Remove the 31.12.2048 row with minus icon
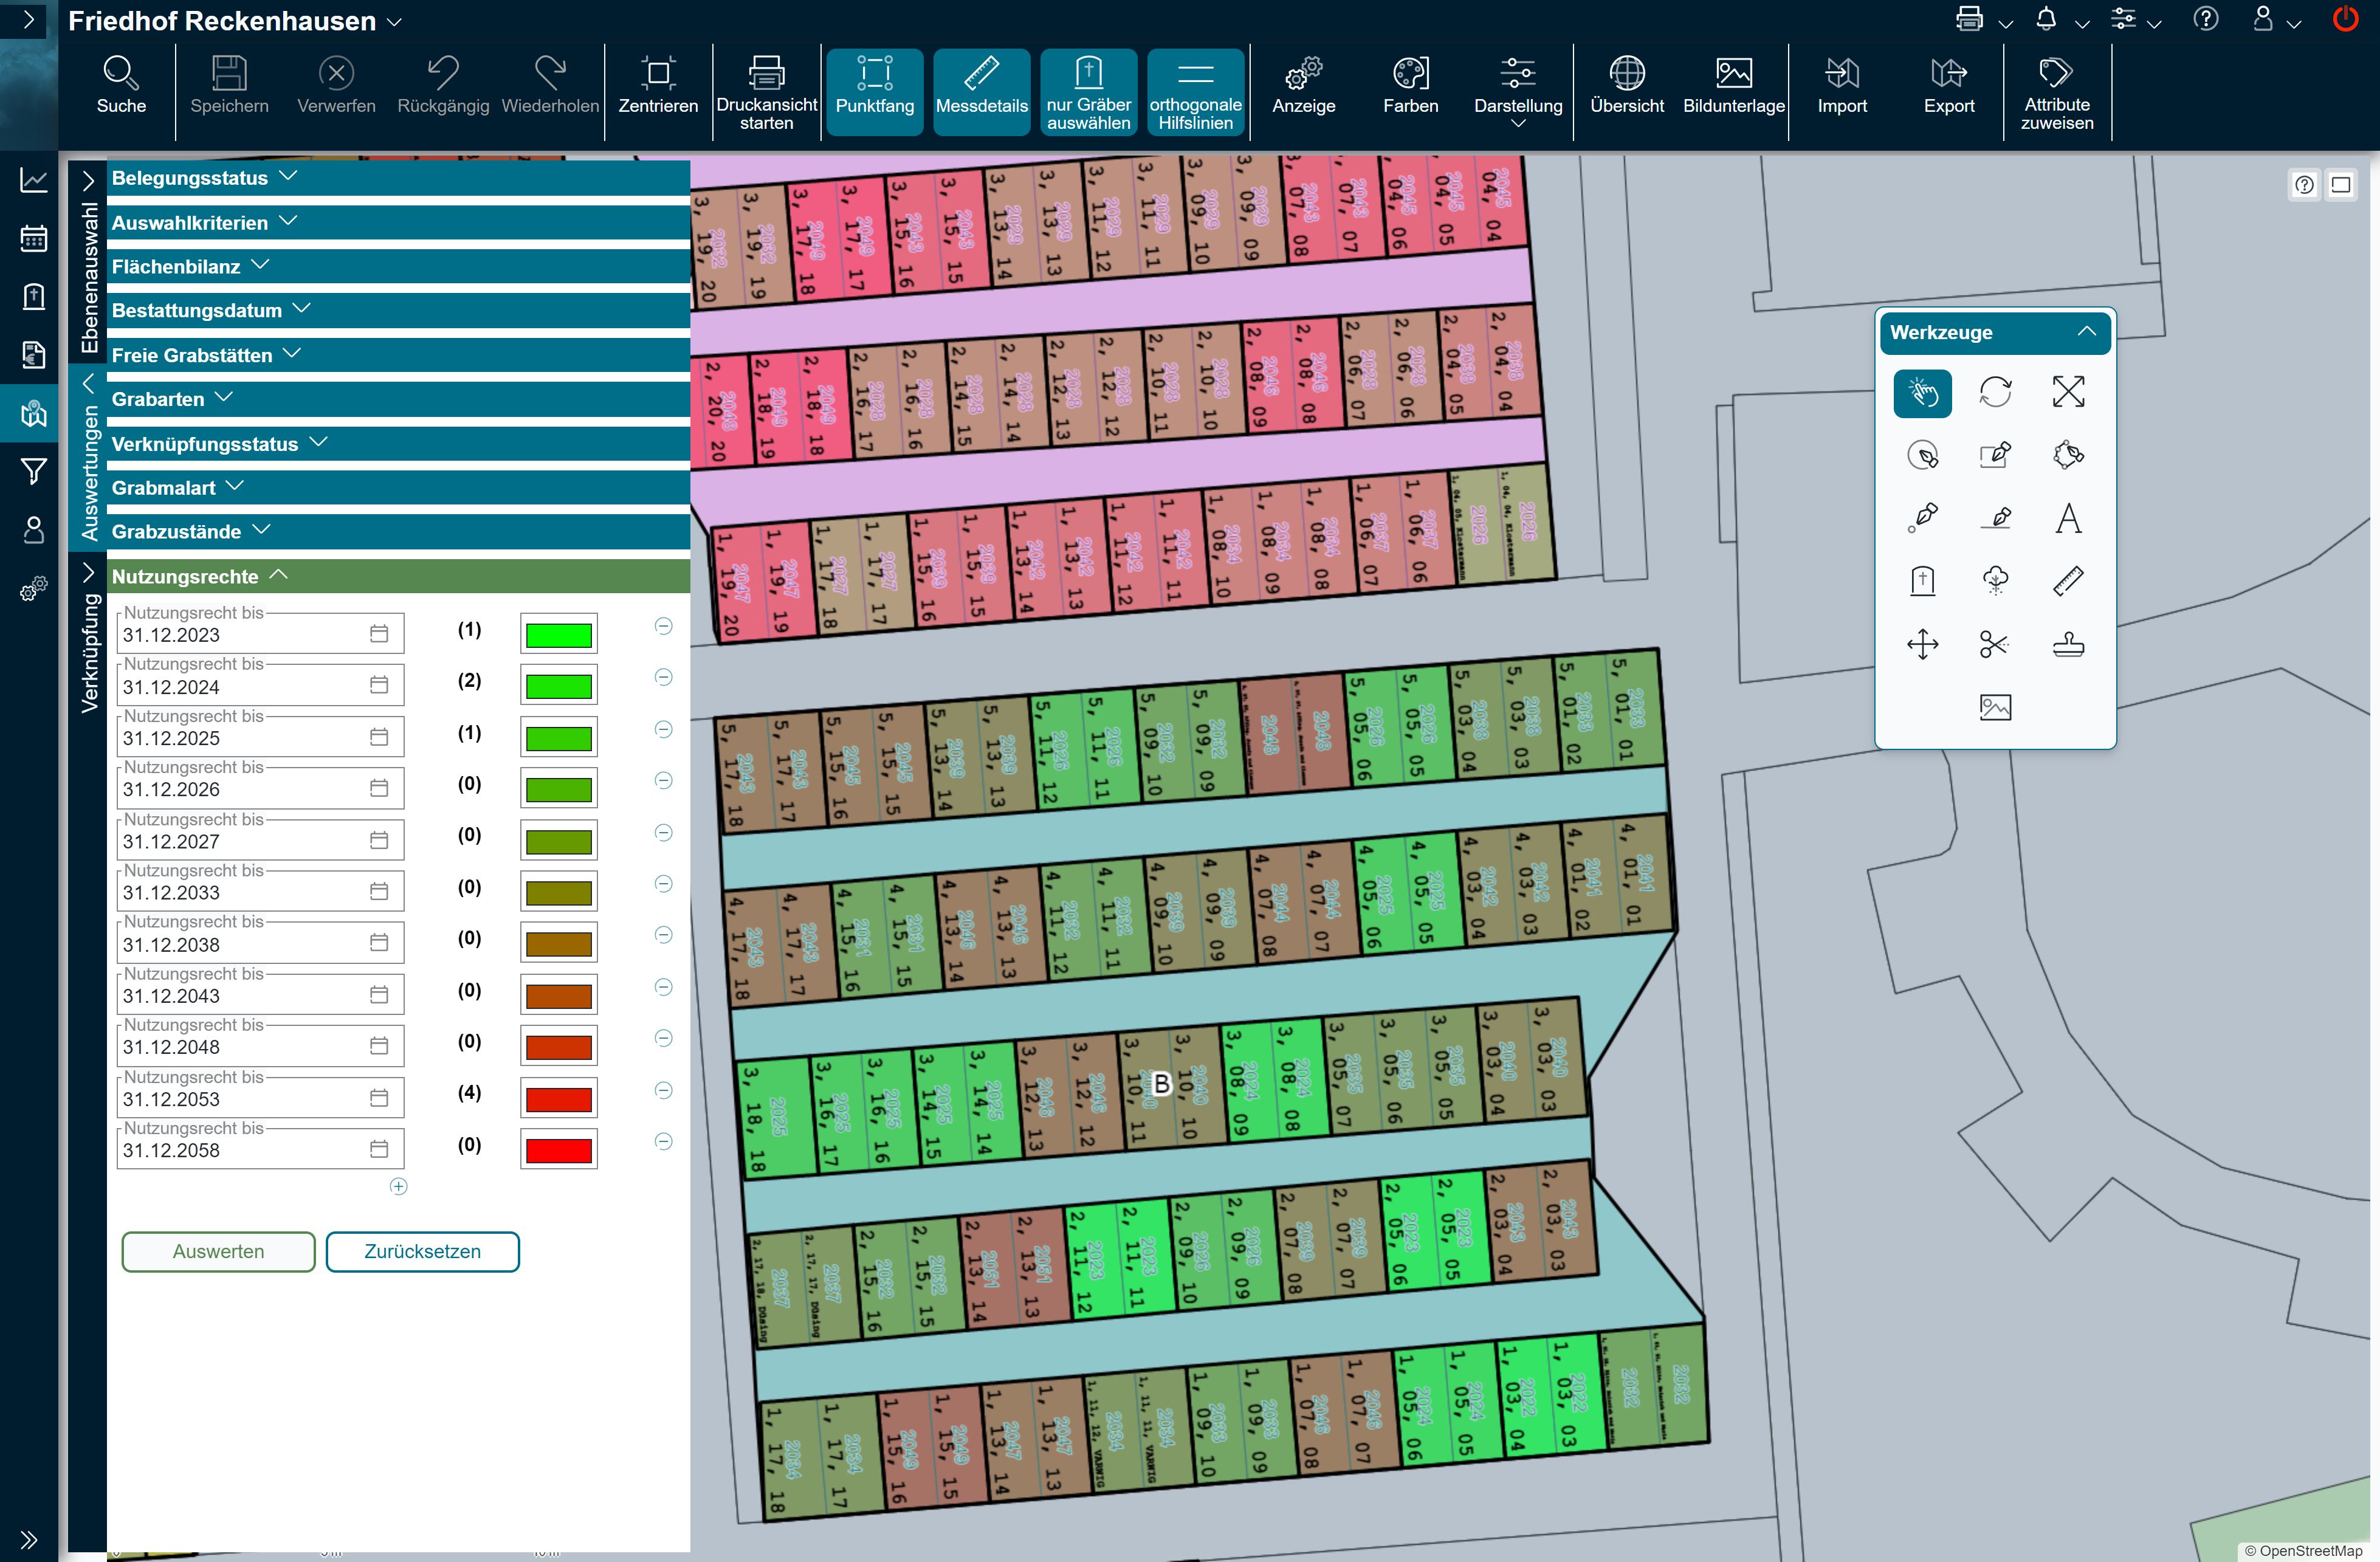The width and height of the screenshot is (2380, 1562). point(662,1038)
